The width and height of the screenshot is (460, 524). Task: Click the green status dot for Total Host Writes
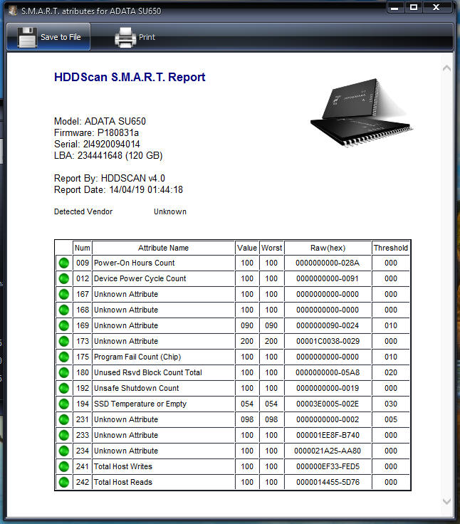(64, 466)
